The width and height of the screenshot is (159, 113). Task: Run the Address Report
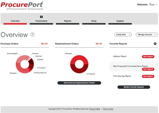(x=148, y=57)
